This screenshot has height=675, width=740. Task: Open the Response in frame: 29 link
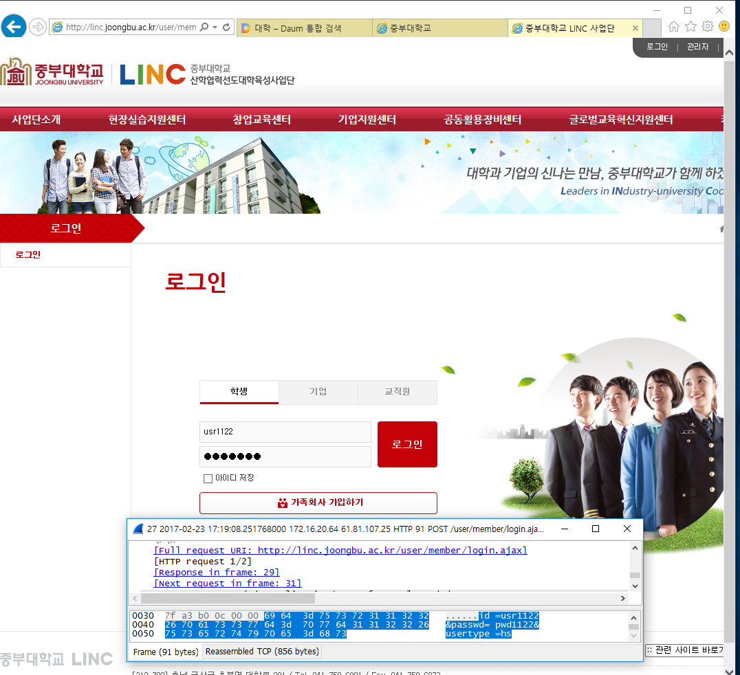(x=217, y=572)
